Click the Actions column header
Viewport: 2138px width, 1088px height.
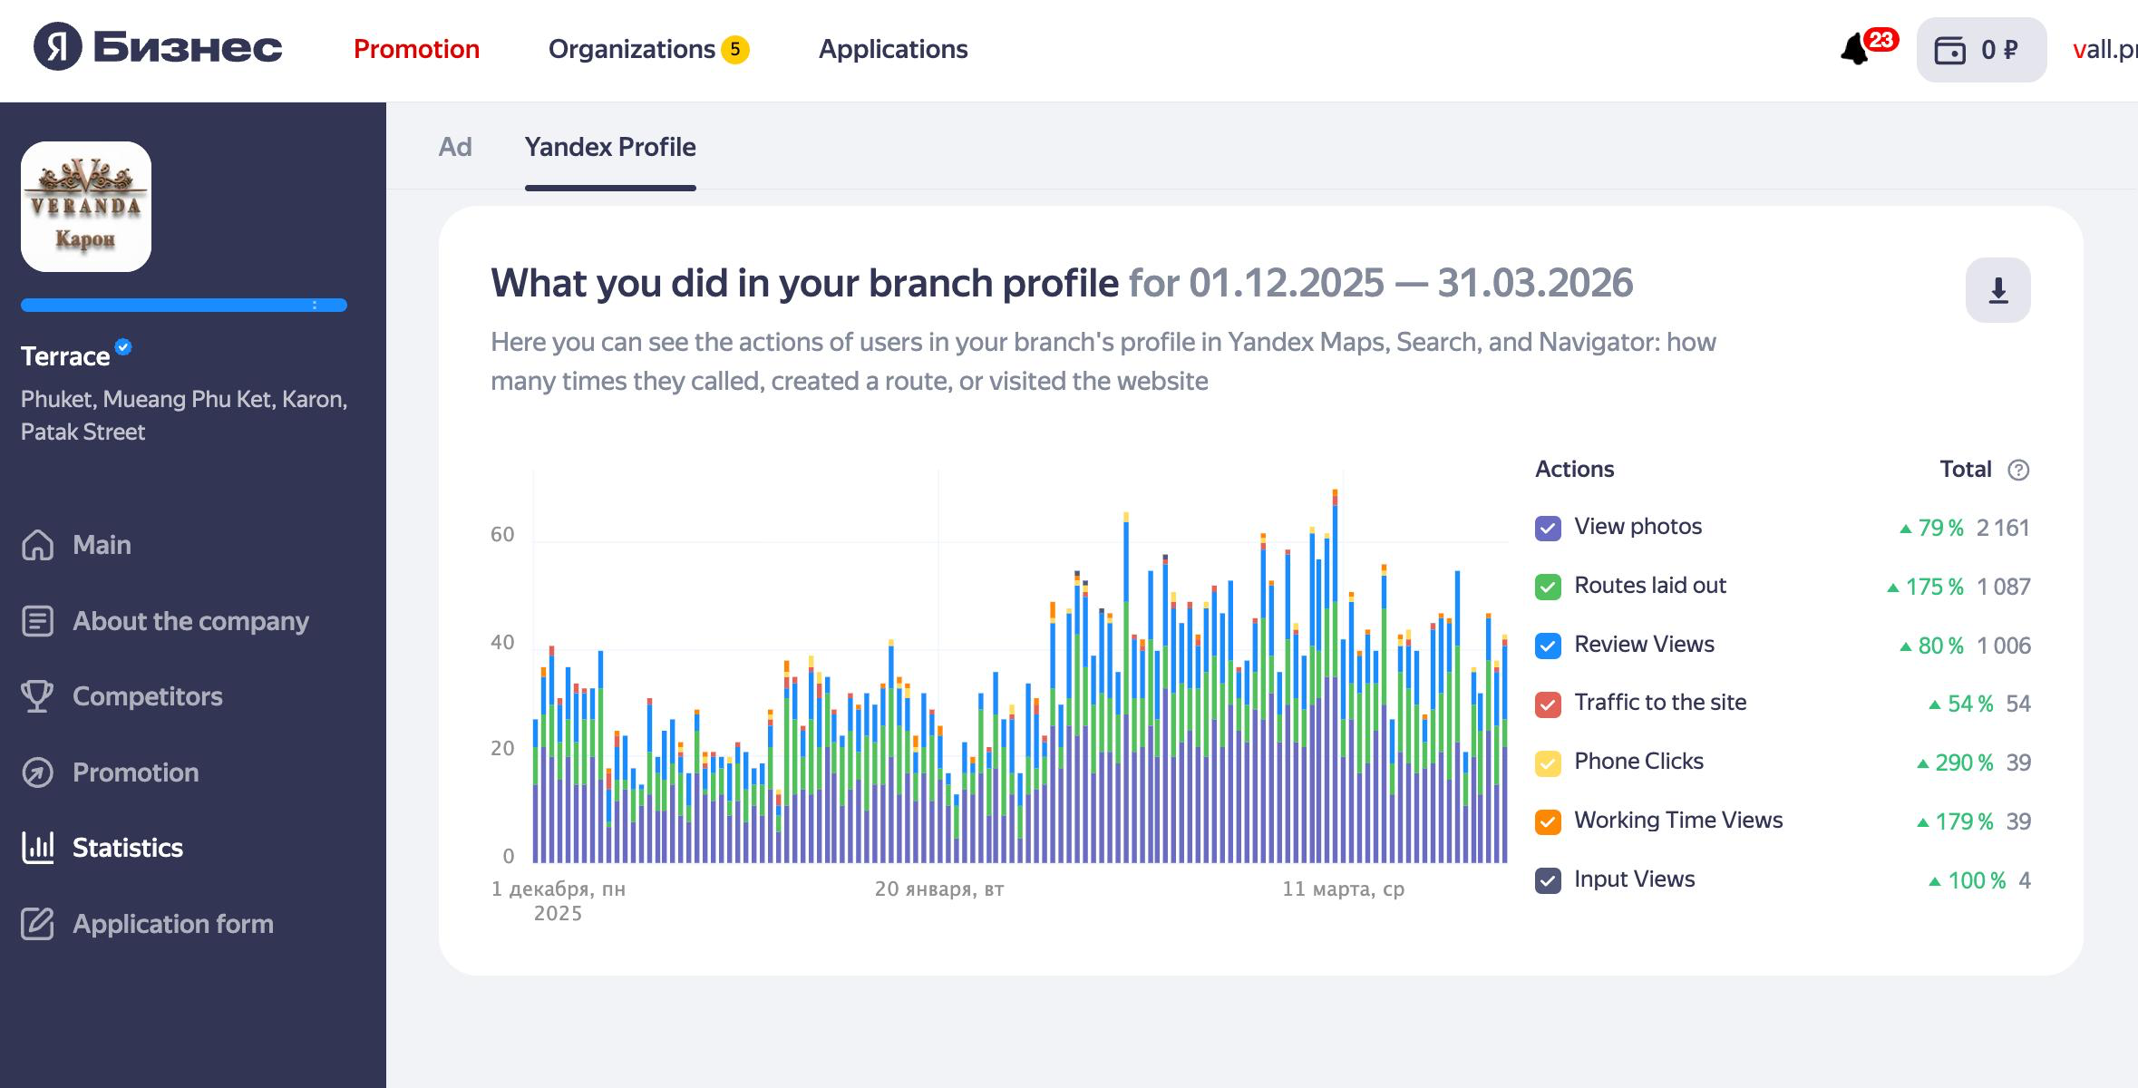click(x=1574, y=470)
